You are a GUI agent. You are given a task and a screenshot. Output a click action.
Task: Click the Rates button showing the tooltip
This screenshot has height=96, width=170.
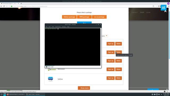(118, 52)
